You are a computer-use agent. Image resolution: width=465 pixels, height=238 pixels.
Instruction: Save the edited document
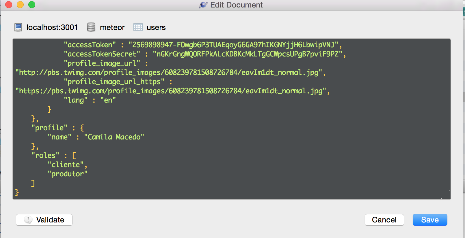click(429, 220)
